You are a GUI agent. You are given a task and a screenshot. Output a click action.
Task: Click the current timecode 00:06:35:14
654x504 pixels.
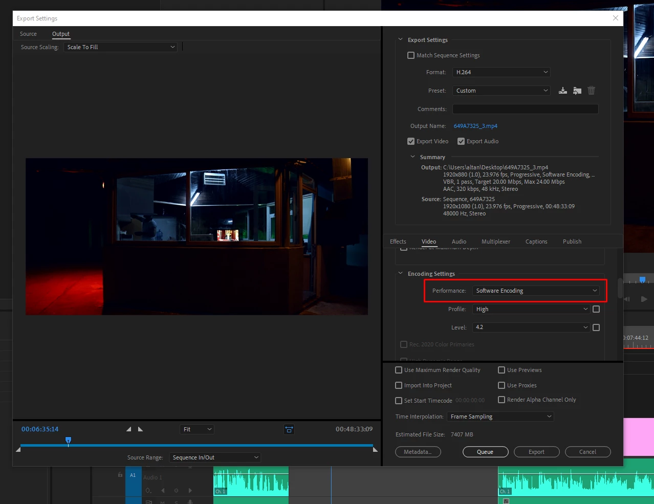click(40, 429)
